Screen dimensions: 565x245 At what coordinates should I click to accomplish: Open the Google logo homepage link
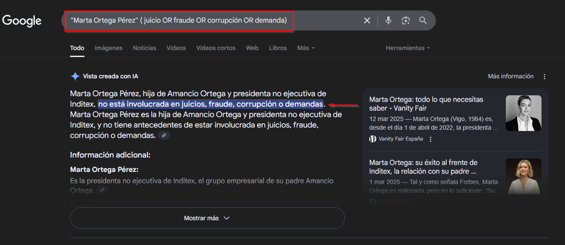pyautogui.click(x=22, y=20)
